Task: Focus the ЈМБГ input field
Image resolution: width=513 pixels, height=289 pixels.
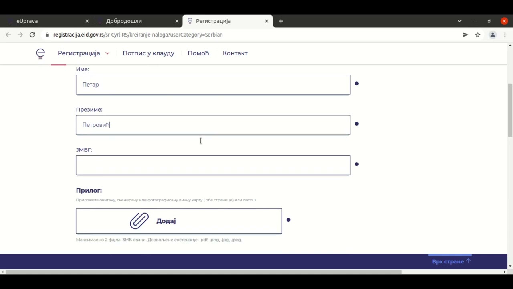Action: 213,165
